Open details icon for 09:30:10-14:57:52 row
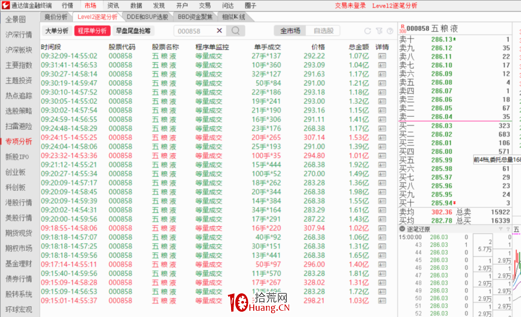 click(382, 92)
